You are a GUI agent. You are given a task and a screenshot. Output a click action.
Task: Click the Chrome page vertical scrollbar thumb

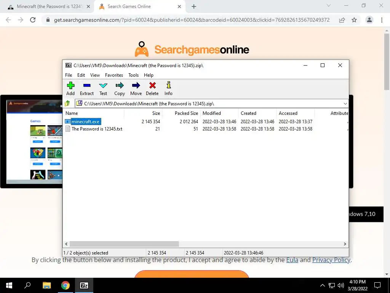[387, 61]
